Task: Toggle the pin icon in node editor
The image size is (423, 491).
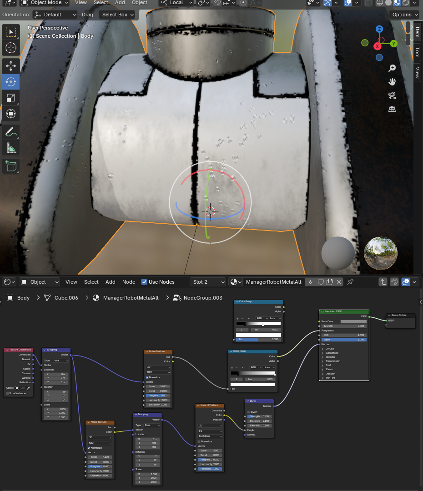Action: (350, 282)
